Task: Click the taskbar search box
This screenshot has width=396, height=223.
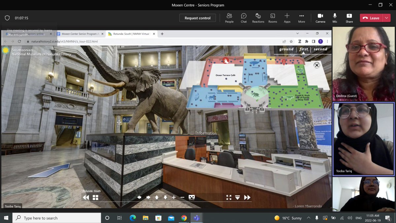Action: (x=57, y=218)
